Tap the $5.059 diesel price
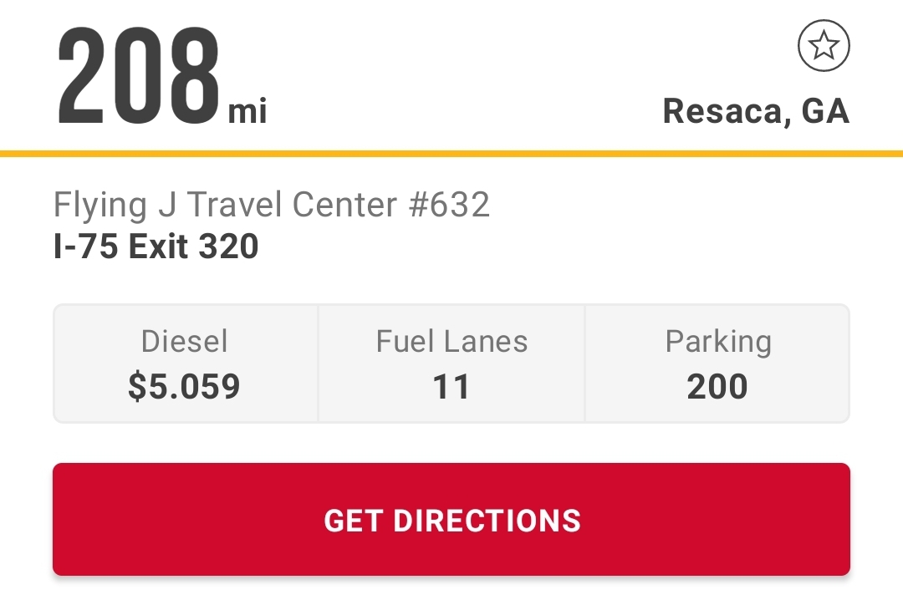Viewport: 903px width, 605px height. tap(184, 386)
